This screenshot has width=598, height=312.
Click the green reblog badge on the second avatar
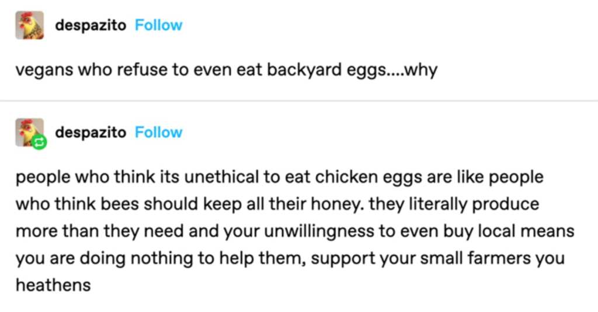(39, 142)
